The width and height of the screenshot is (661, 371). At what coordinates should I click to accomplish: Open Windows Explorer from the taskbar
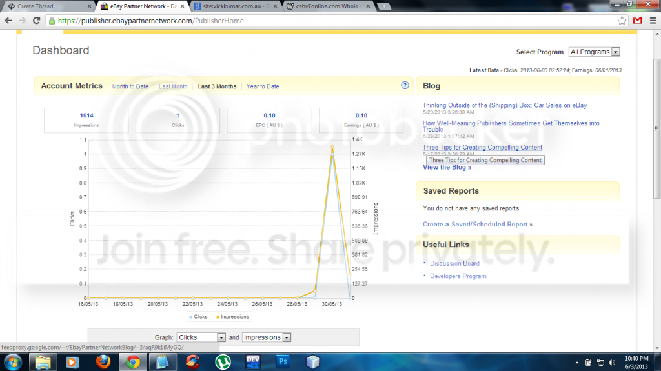[x=43, y=362]
